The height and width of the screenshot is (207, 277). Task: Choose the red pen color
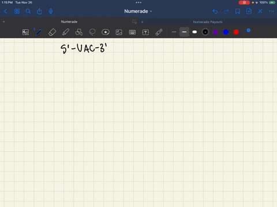(x=236, y=32)
